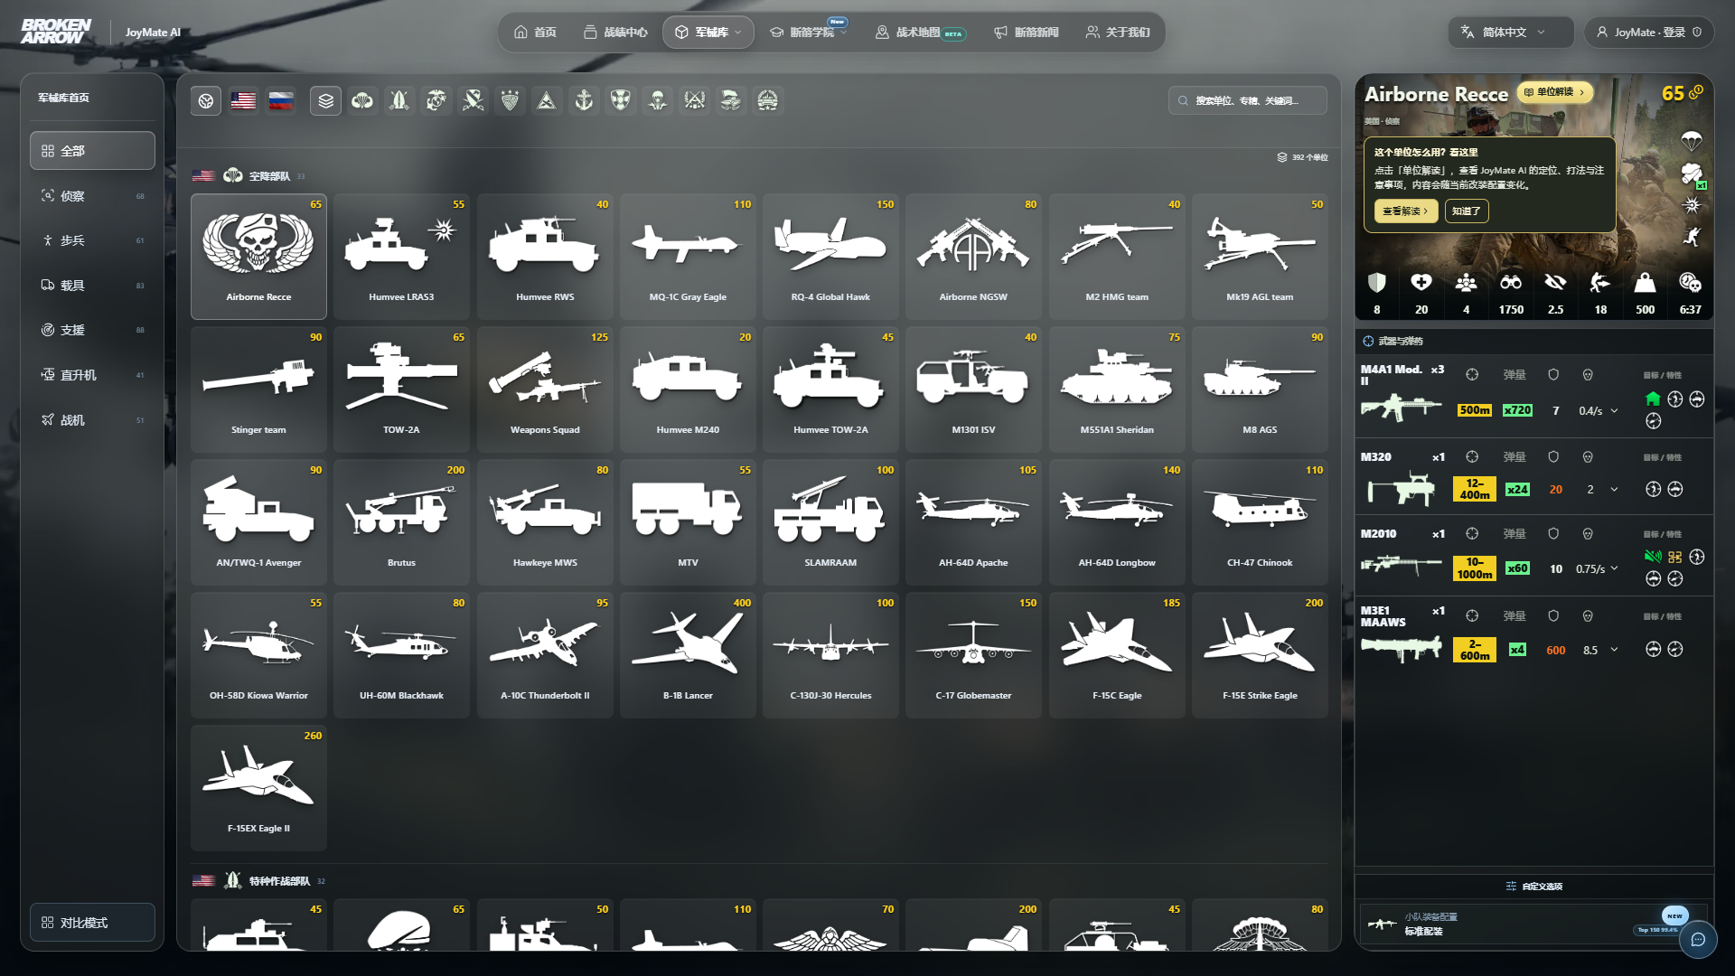Select the AH-64D Apache unit card
Screen dimensions: 1735x976
973,521
